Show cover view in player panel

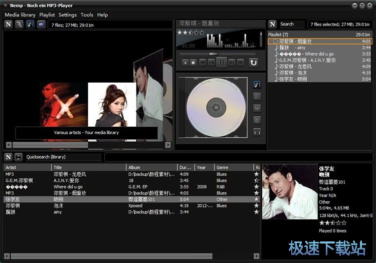pos(257,84)
